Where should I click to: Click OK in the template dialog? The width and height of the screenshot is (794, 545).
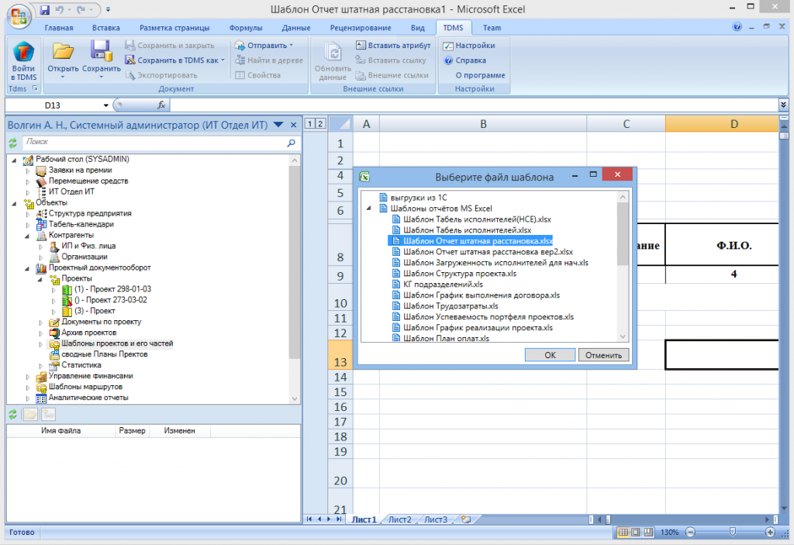550,355
